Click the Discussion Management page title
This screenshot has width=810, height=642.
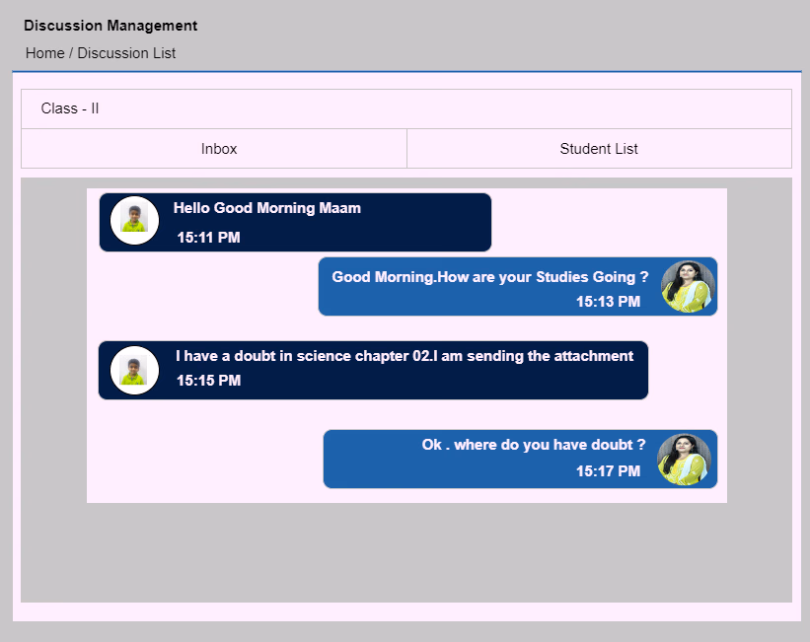tap(110, 26)
